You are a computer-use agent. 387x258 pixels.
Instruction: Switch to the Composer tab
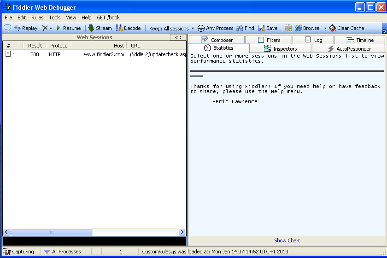[217, 40]
